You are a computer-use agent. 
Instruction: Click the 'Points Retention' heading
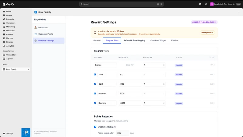104,117
